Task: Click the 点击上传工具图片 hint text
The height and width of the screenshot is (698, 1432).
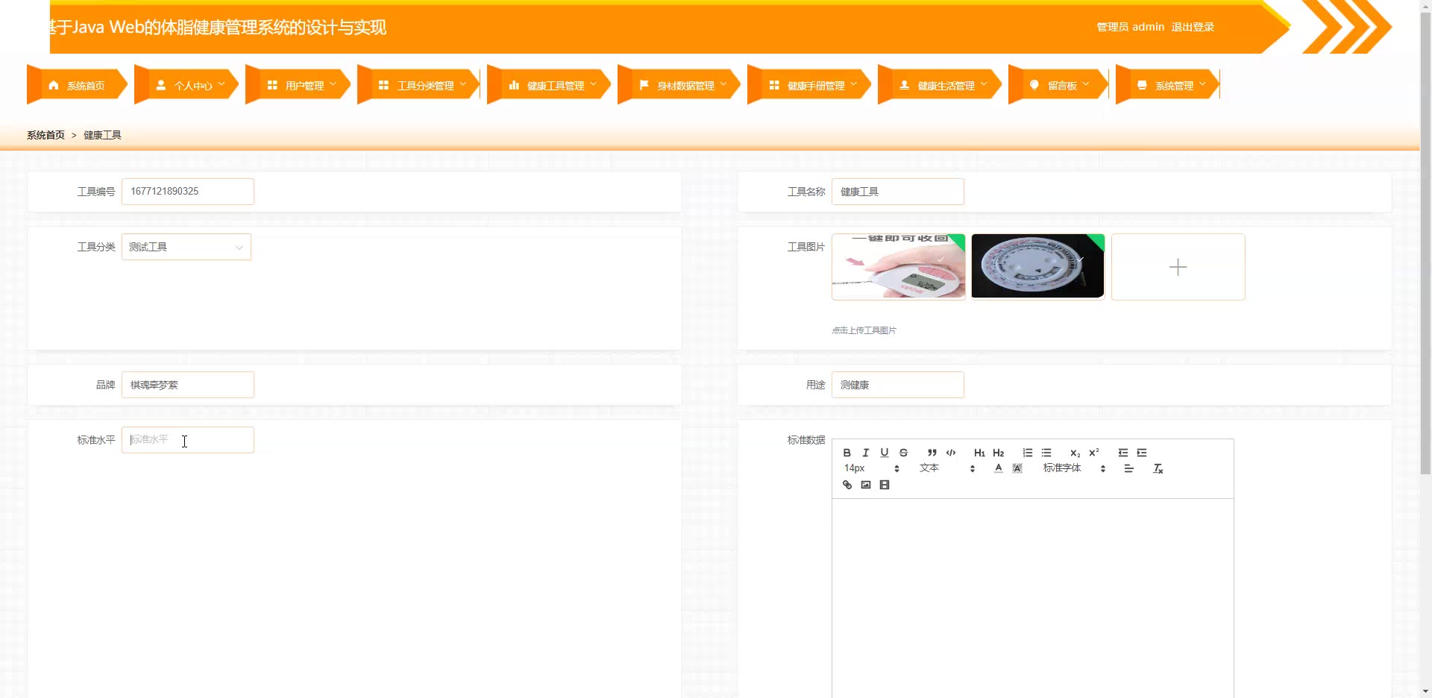Action: [x=864, y=330]
